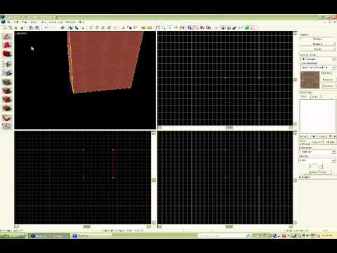Set selection mode to Groups

[x=317, y=39]
